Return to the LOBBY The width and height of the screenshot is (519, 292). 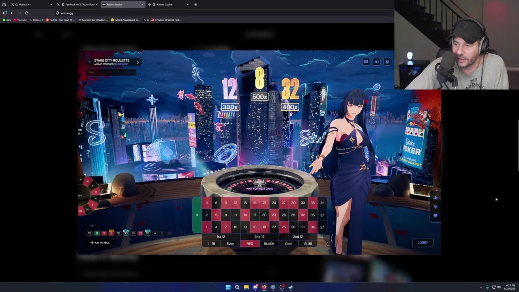[x=423, y=243]
